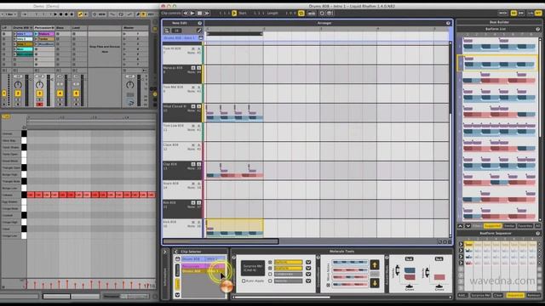
Task: Toggle the Auto-Apply checkbox
Action: [244, 280]
